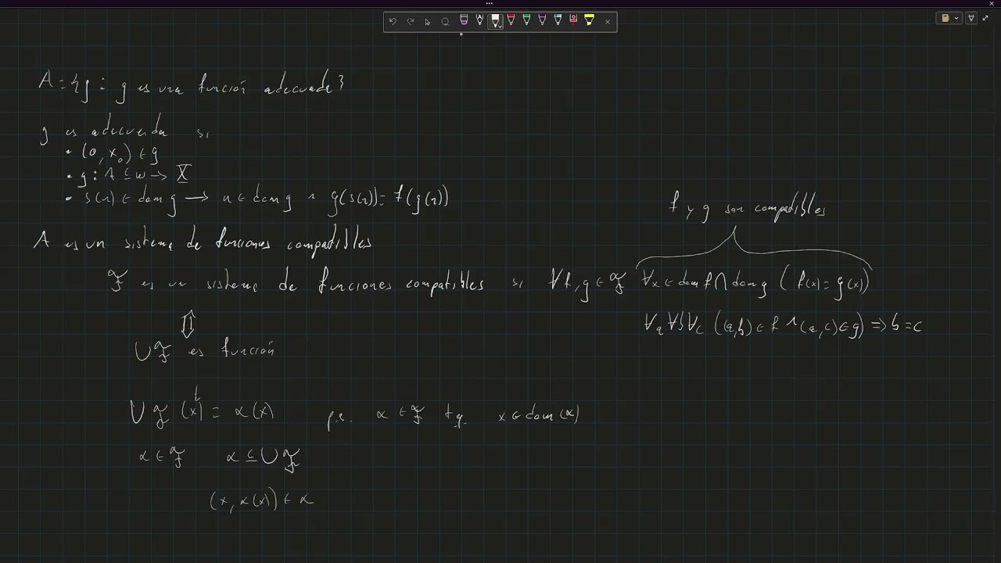Switch to the green pen

[526, 20]
